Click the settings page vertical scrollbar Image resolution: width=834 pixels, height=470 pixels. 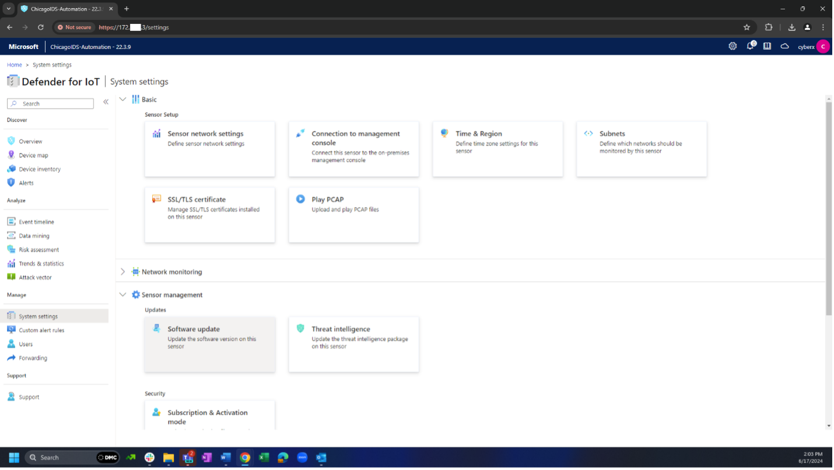(x=829, y=208)
